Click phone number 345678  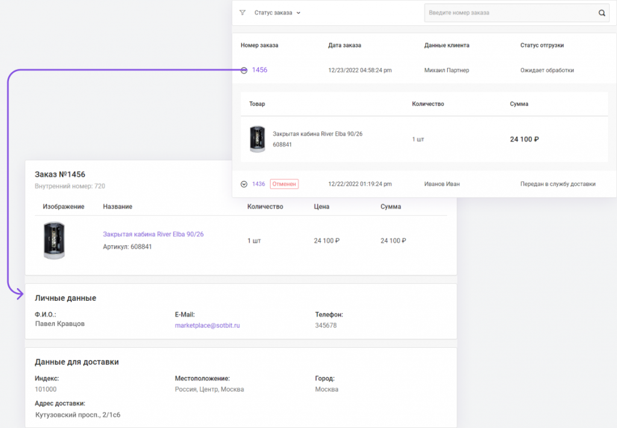coord(326,326)
